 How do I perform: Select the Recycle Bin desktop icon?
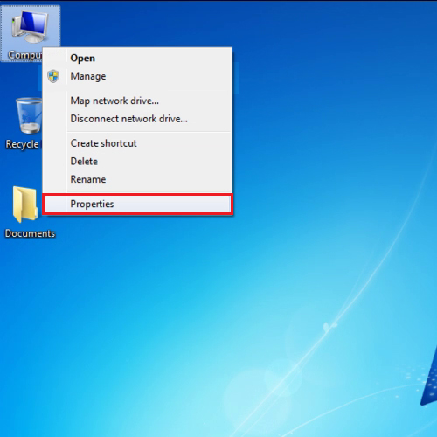[x=29, y=115]
